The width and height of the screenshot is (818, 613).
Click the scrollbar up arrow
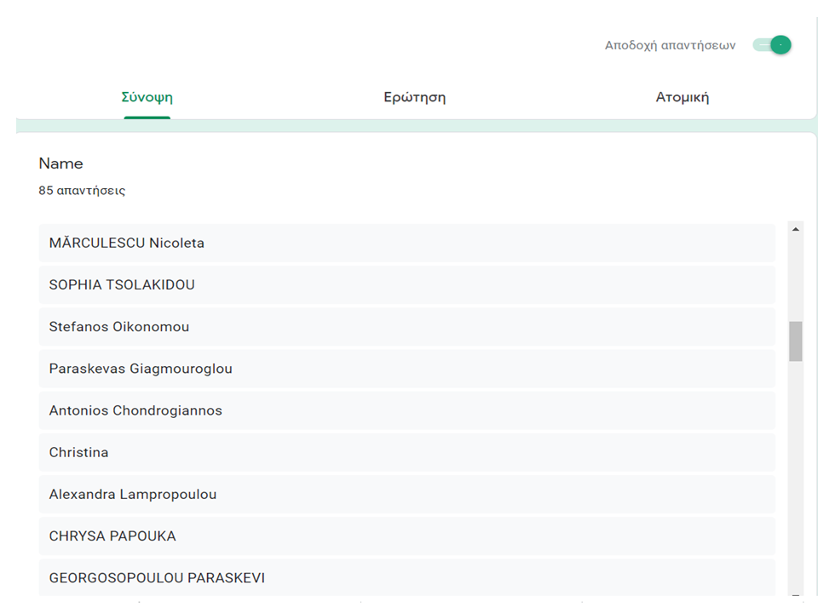(x=796, y=229)
